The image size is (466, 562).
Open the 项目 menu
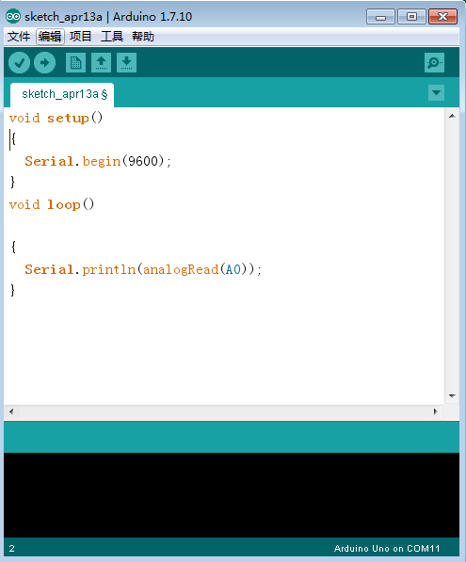pyautogui.click(x=81, y=37)
